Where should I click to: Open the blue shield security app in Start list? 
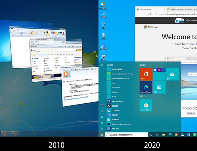[x=113, y=115]
